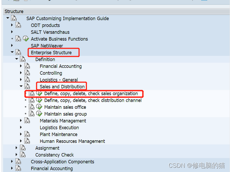This screenshot has width=230, height=172.
Task: Expand the Materials Management node
Action: coord(21,121)
